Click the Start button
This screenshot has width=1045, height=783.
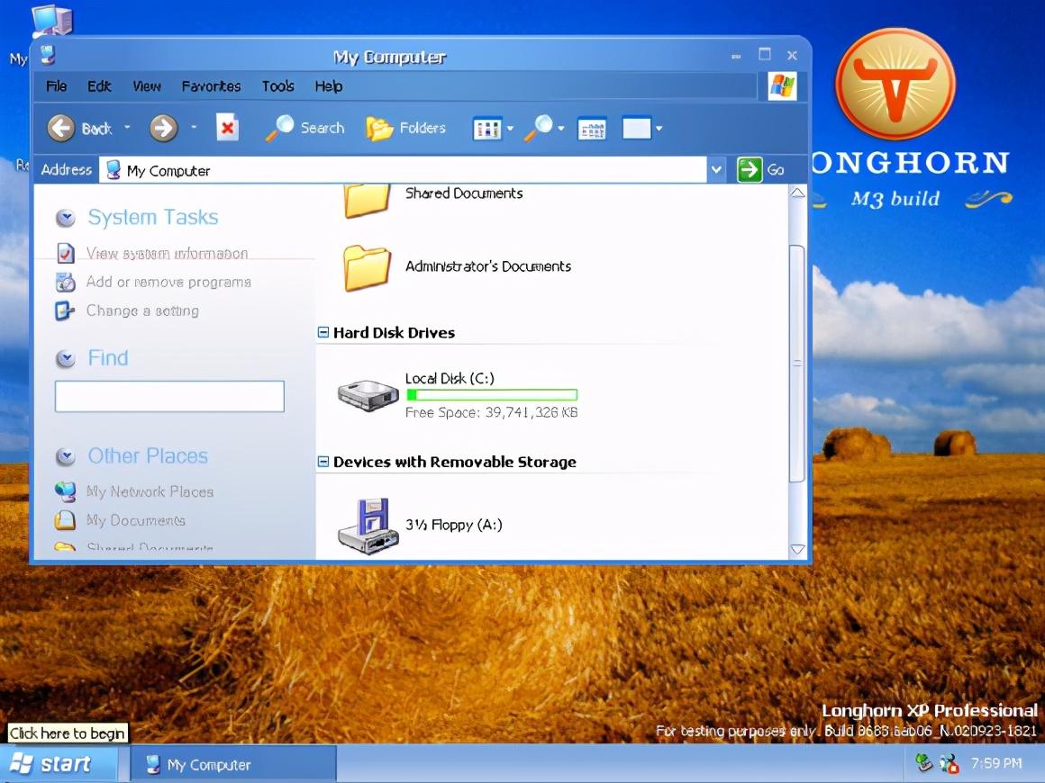[x=59, y=764]
